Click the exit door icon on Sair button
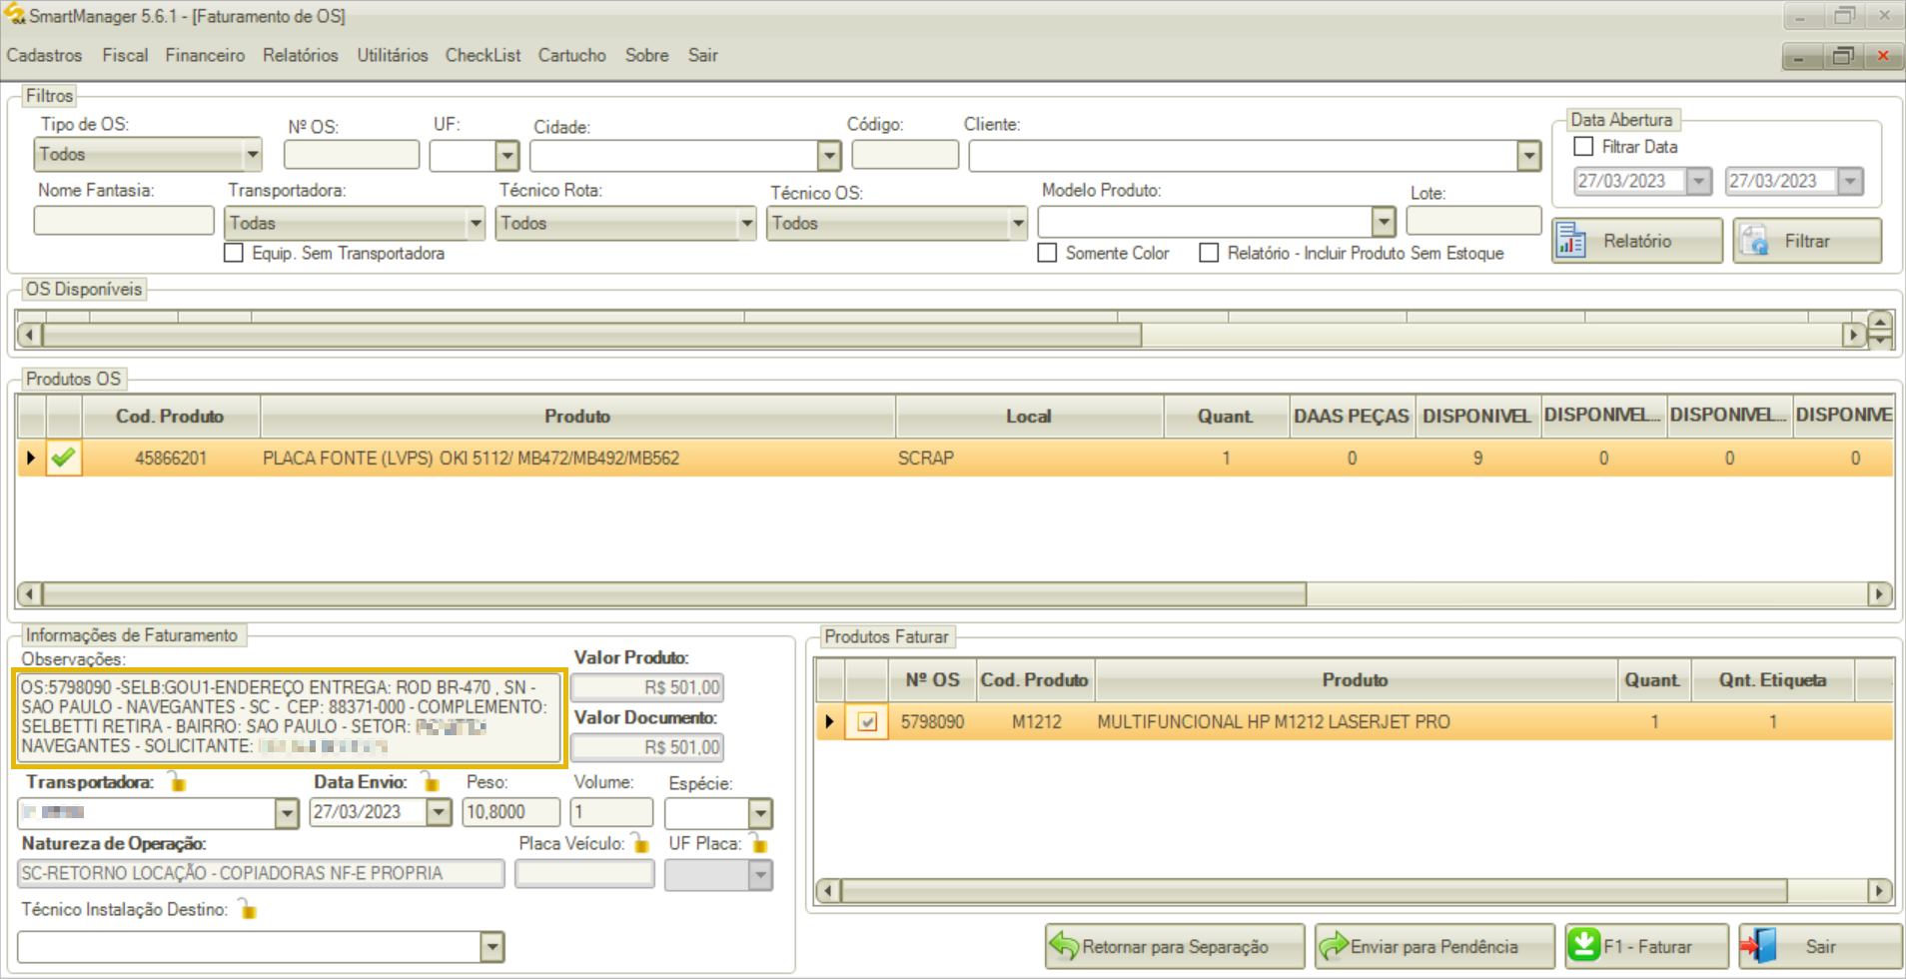The width and height of the screenshot is (1906, 979). click(1758, 945)
